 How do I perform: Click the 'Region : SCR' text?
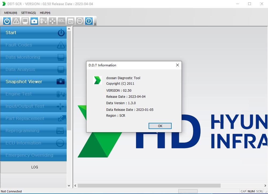116,116
